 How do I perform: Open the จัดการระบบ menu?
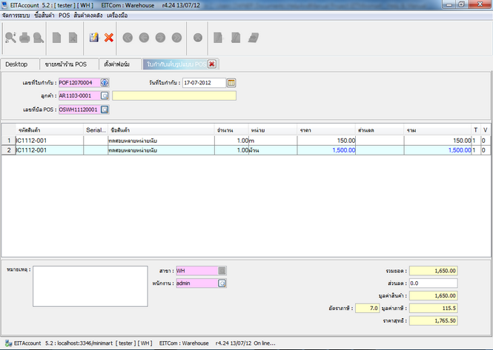[x=18, y=15]
